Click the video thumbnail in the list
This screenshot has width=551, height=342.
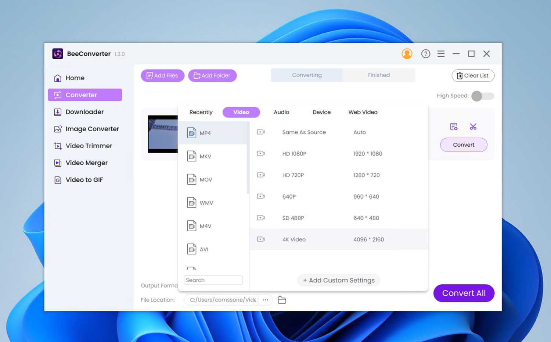(x=163, y=134)
